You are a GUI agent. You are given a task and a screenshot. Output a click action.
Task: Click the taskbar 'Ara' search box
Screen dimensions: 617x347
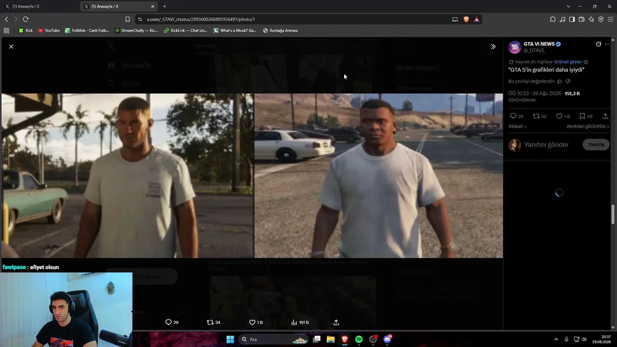click(x=273, y=339)
